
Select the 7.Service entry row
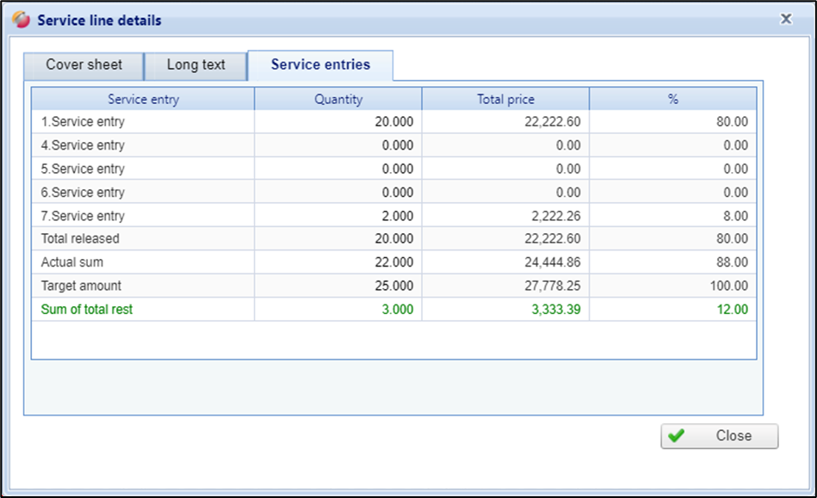tap(83, 216)
